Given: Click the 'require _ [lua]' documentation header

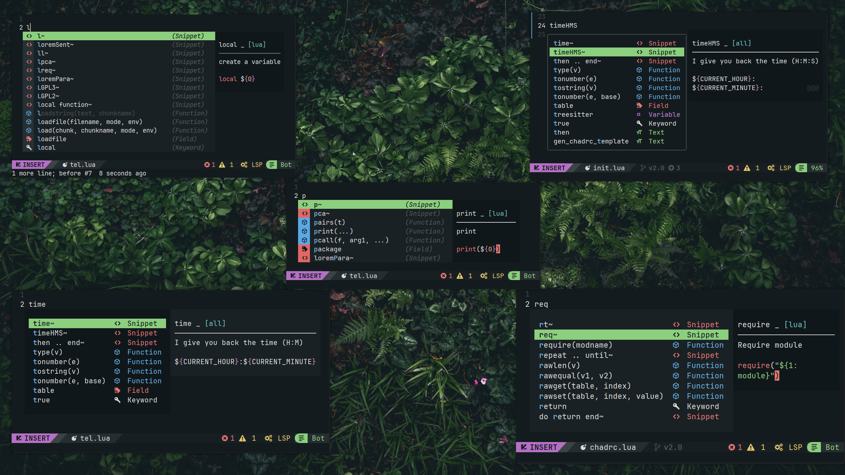Looking at the screenshot, I should [772, 325].
